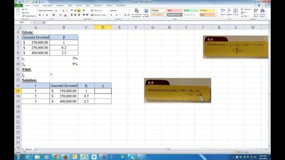Increase font size with grow icon
This screenshot has width=285, height=160.
(63, 11)
